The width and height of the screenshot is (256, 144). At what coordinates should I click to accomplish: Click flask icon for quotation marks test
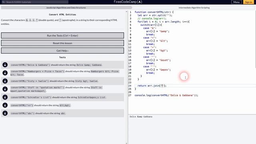click(5, 89)
